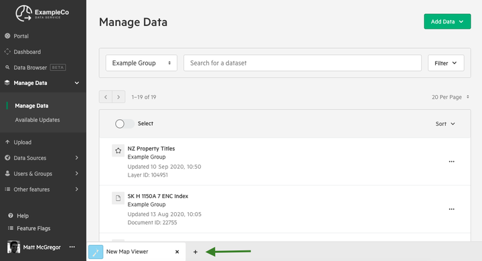Image resolution: width=482 pixels, height=261 pixels.
Task: Click 'Document ID: 22755' text
Action: tap(152, 223)
